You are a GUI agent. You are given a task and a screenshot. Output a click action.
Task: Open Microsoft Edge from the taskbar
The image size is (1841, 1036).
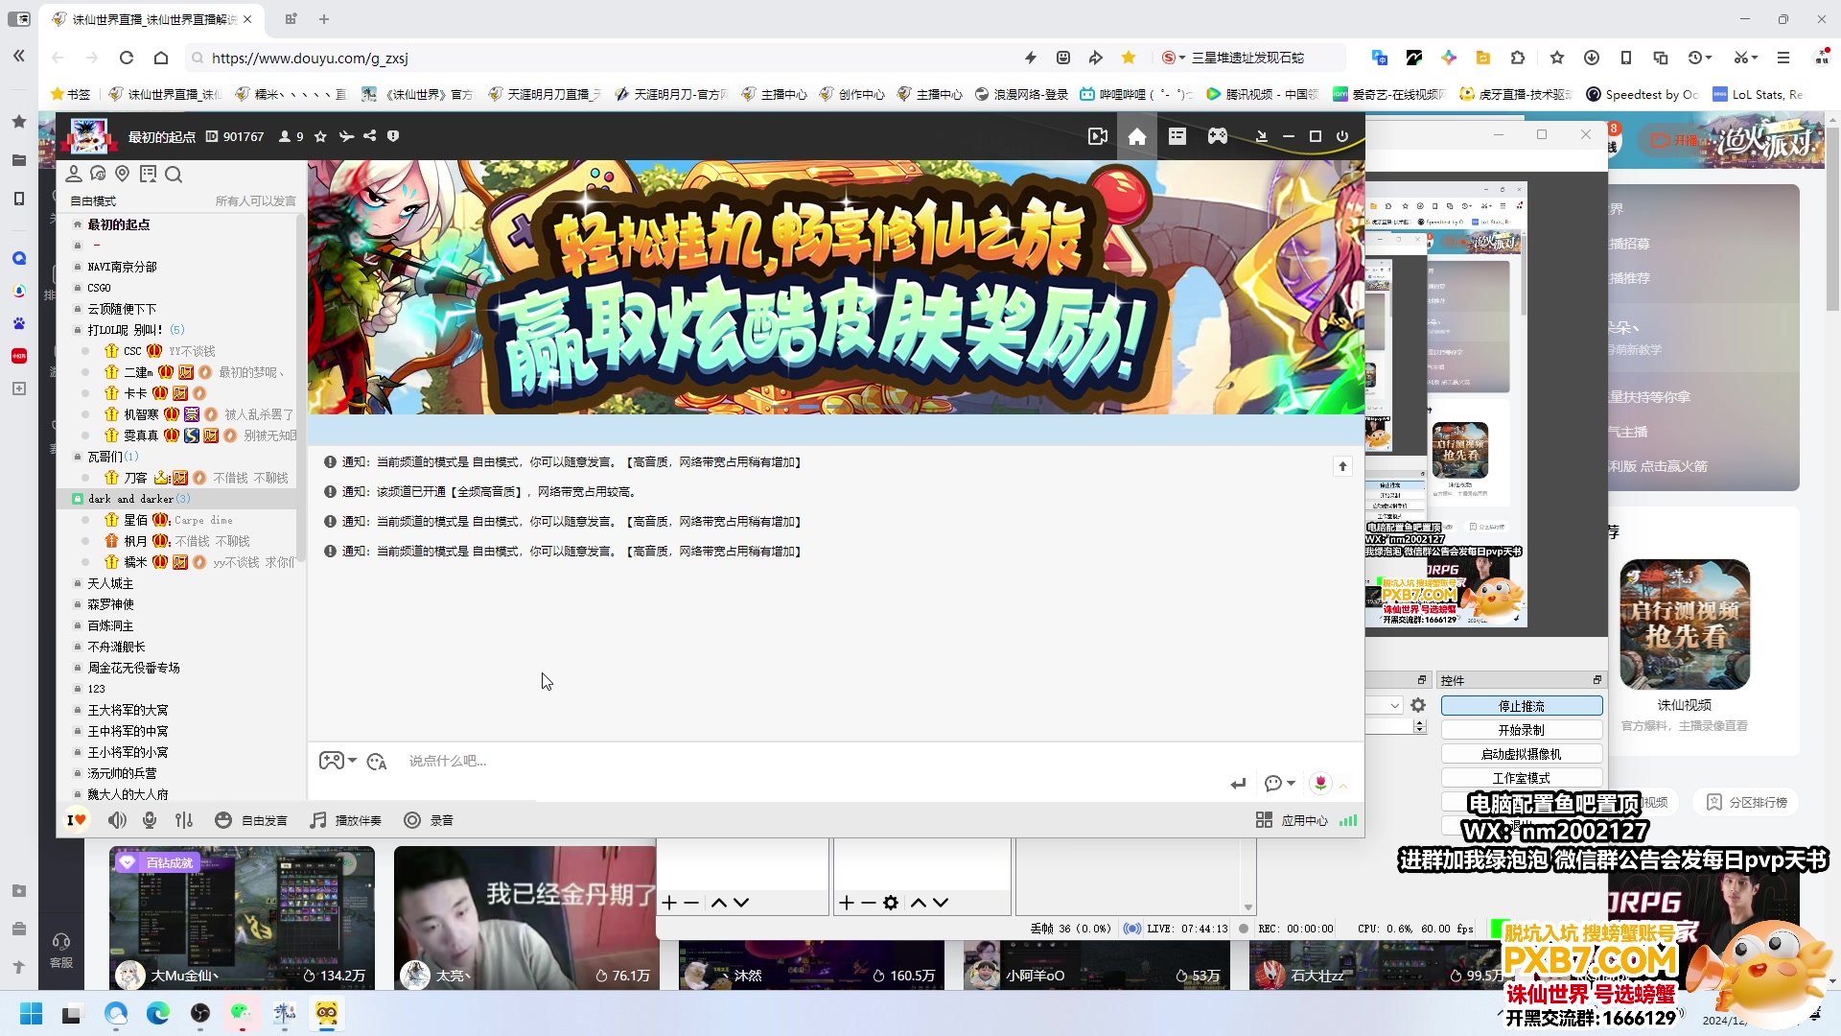point(158,1014)
